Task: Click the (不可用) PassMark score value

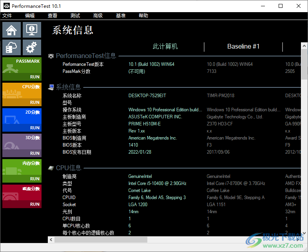Action: click(137, 71)
